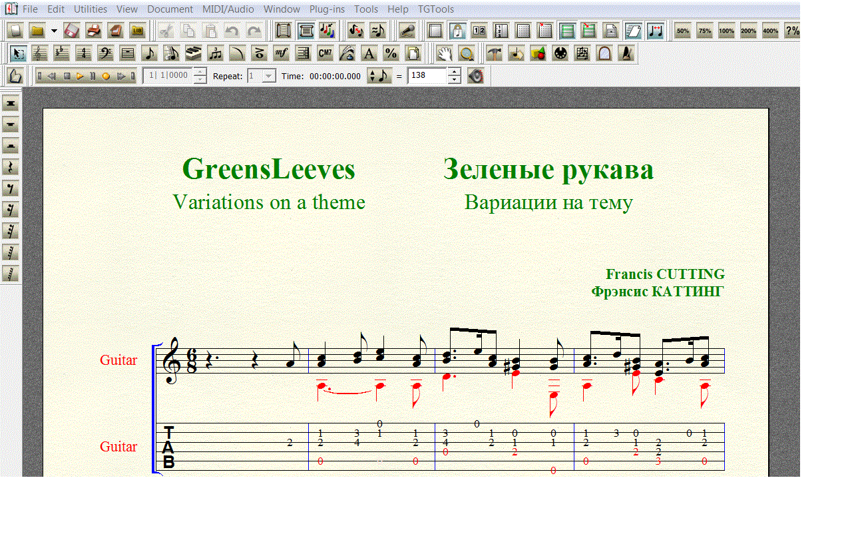The height and width of the screenshot is (544, 848).
Task: Open the dropdown arrow beside the Open folder icon
Action: 54,31
